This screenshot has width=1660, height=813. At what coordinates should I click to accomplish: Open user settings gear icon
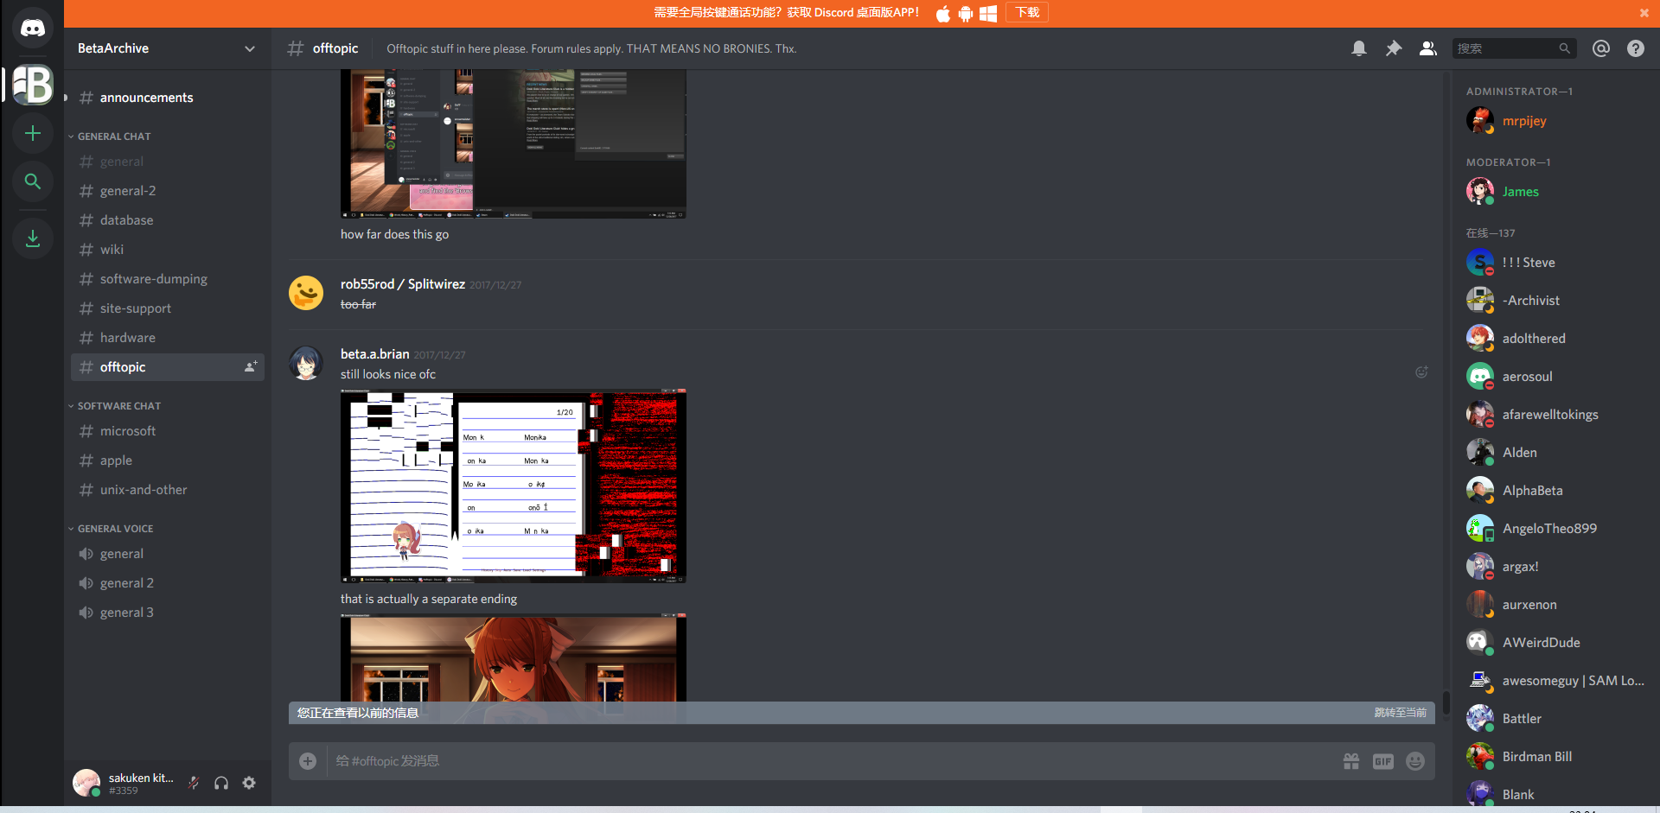(249, 783)
